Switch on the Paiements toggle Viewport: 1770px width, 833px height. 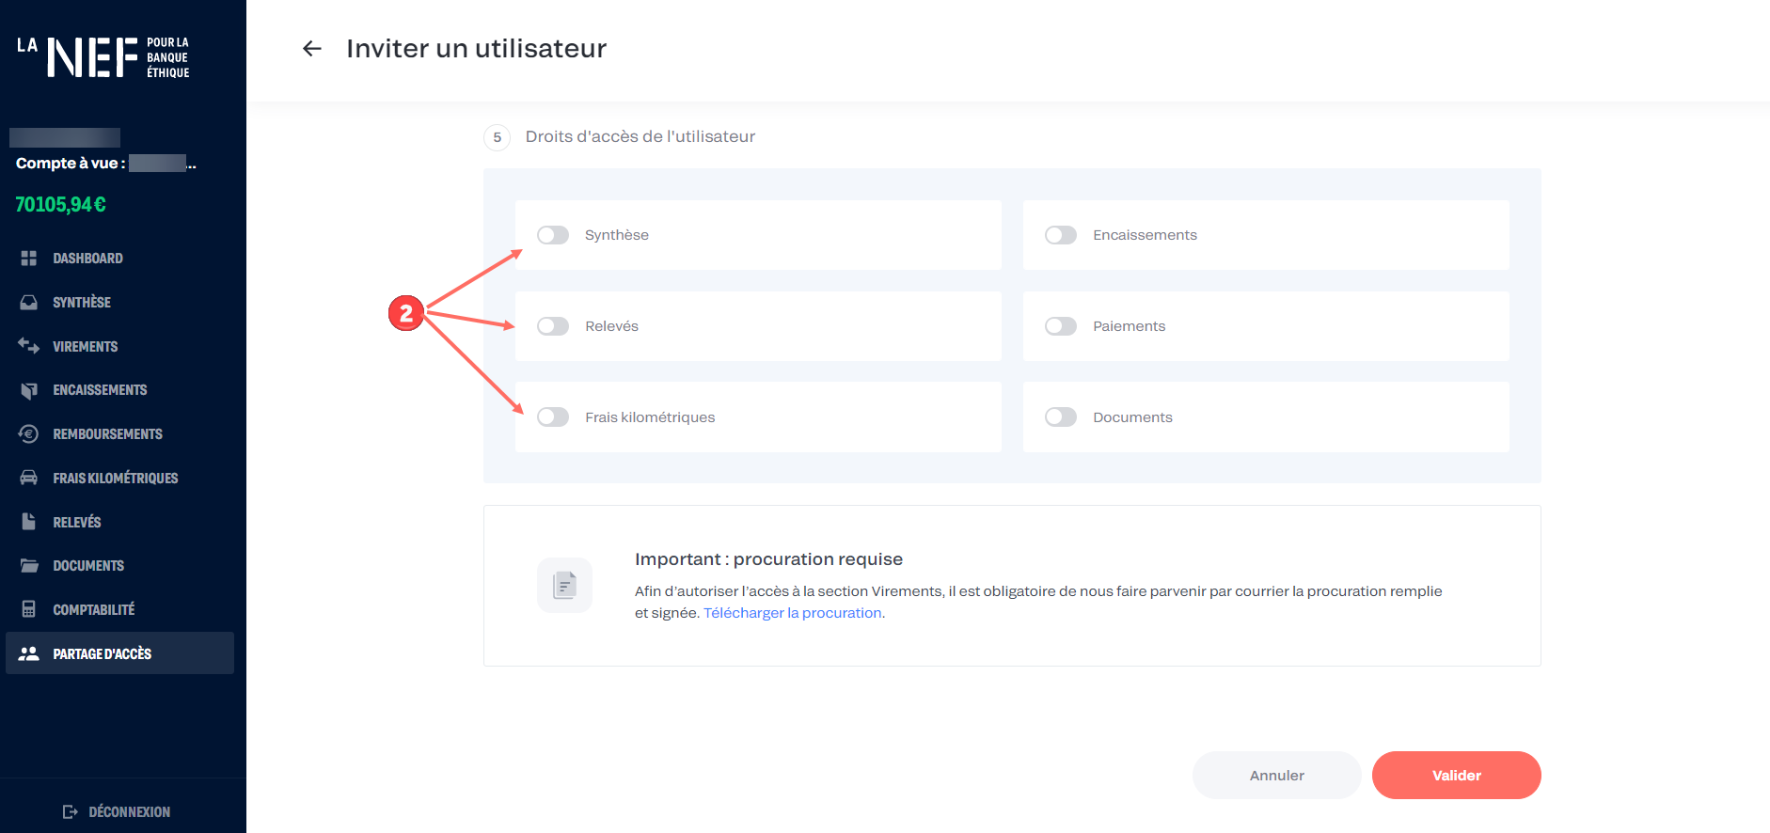pyautogui.click(x=1061, y=326)
